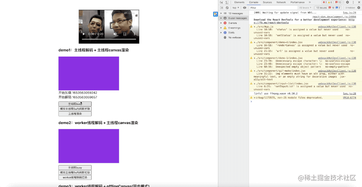Screen dimensions: 362x187
Task: Click the demo2 purple canvas
Action: (x=89, y=146)
